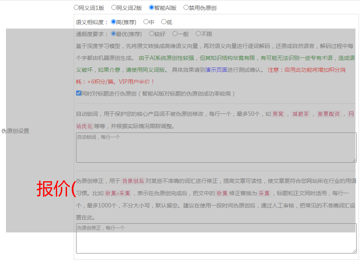361x261 pixels.
Task: Set 通顺度要求 to 较好
Action: 151,34
